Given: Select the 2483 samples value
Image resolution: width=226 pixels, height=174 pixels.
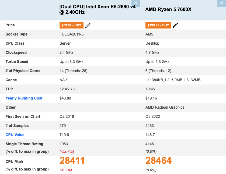Looking at the screenshot, I should click(149, 126).
